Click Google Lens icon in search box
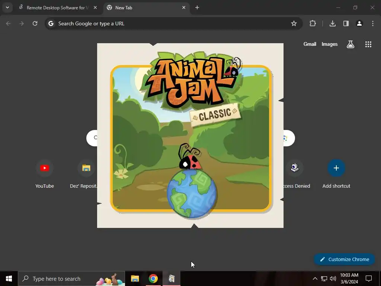This screenshot has width=381, height=286. tap(285, 139)
